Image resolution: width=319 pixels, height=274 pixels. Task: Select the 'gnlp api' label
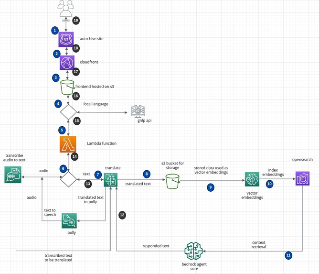144,121
